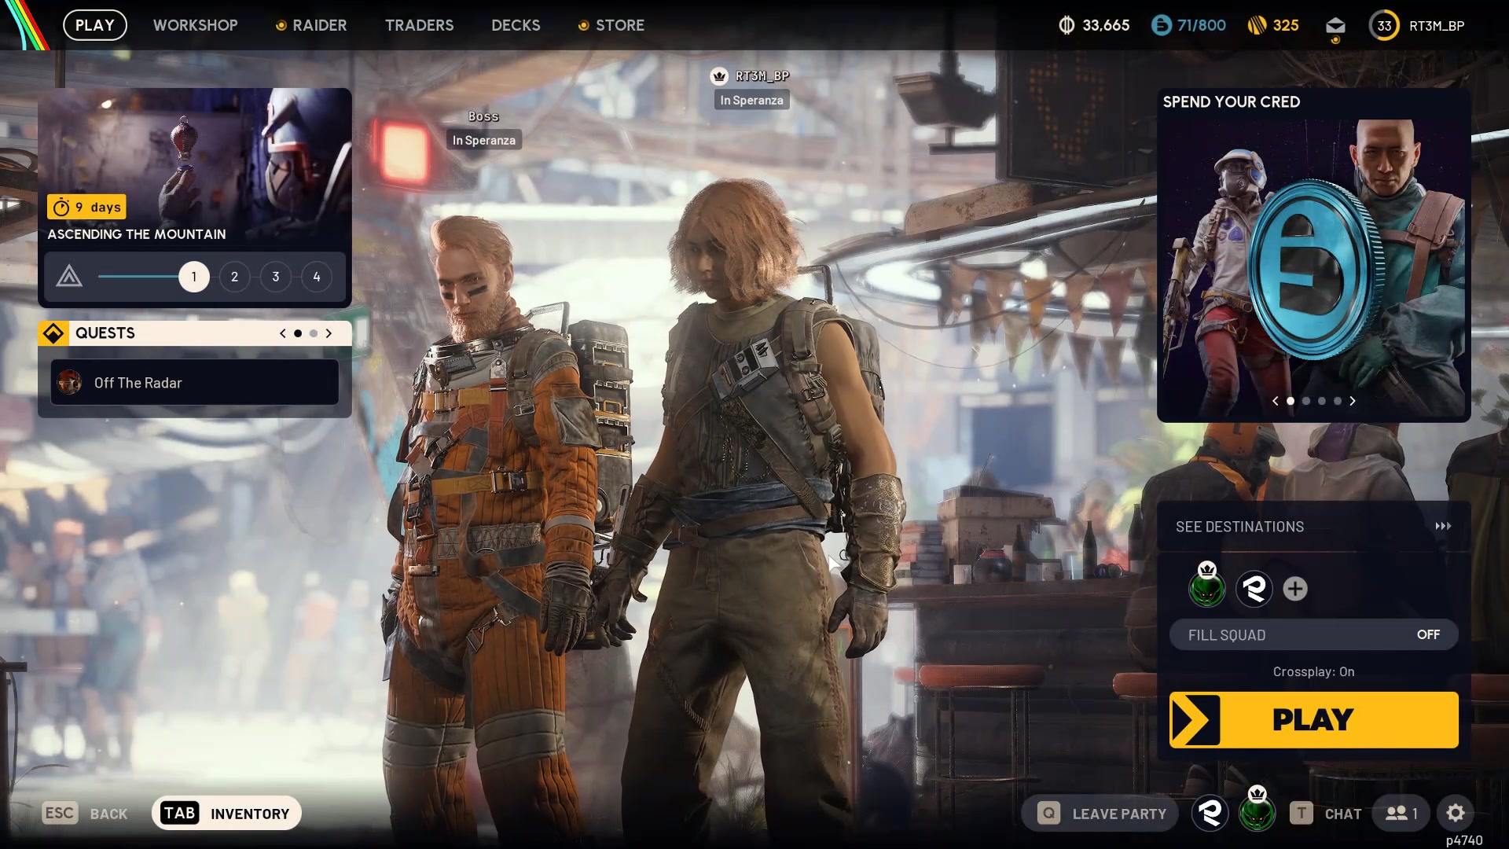Open the Decks tab

point(516,25)
